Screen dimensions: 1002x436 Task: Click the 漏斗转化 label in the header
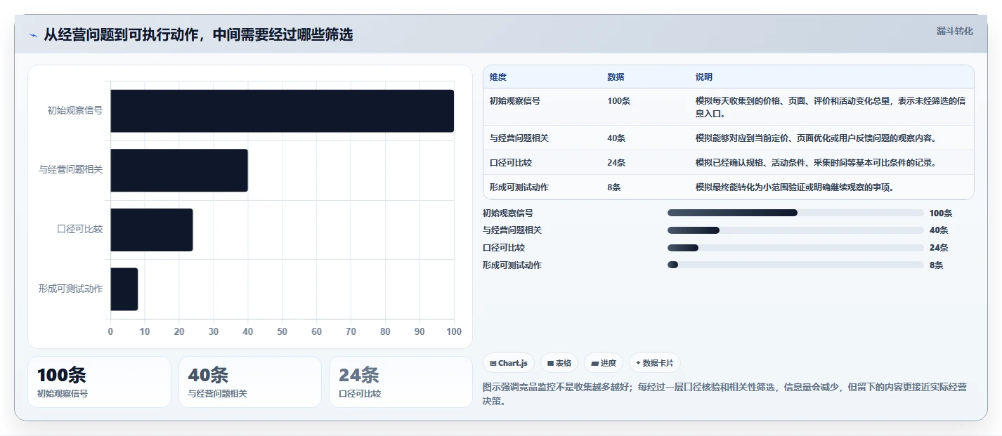pos(955,31)
